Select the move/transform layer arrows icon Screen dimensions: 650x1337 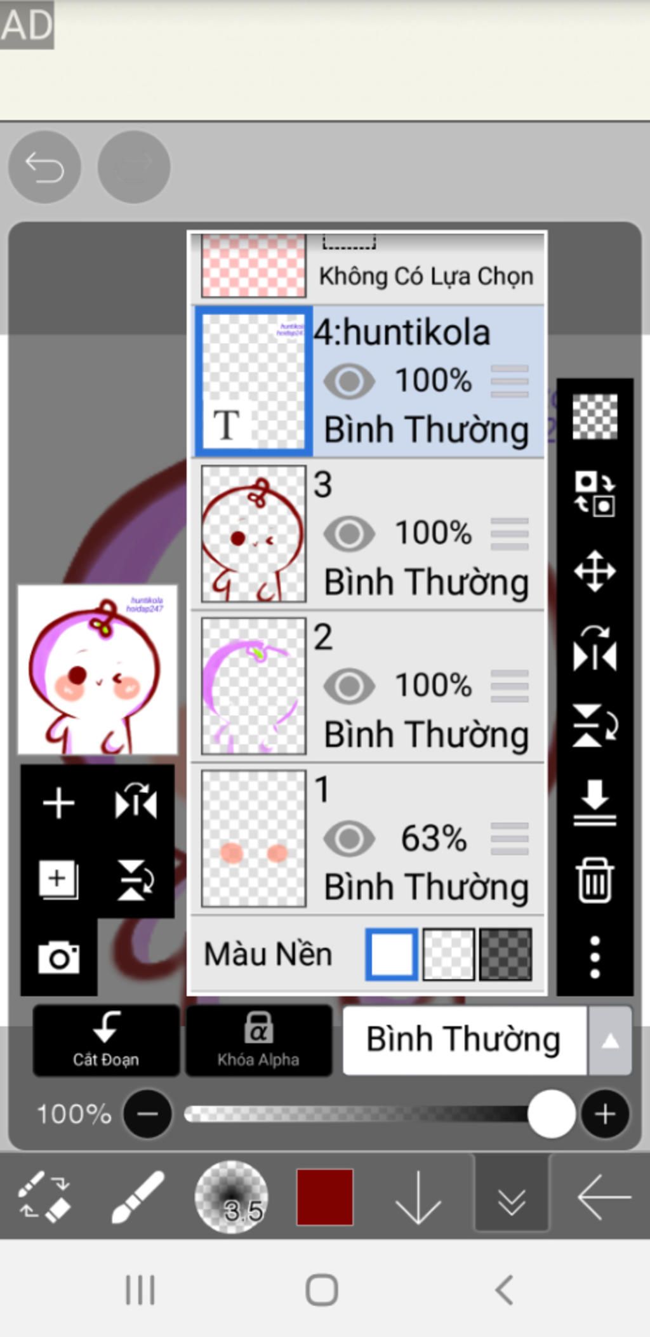click(x=595, y=571)
